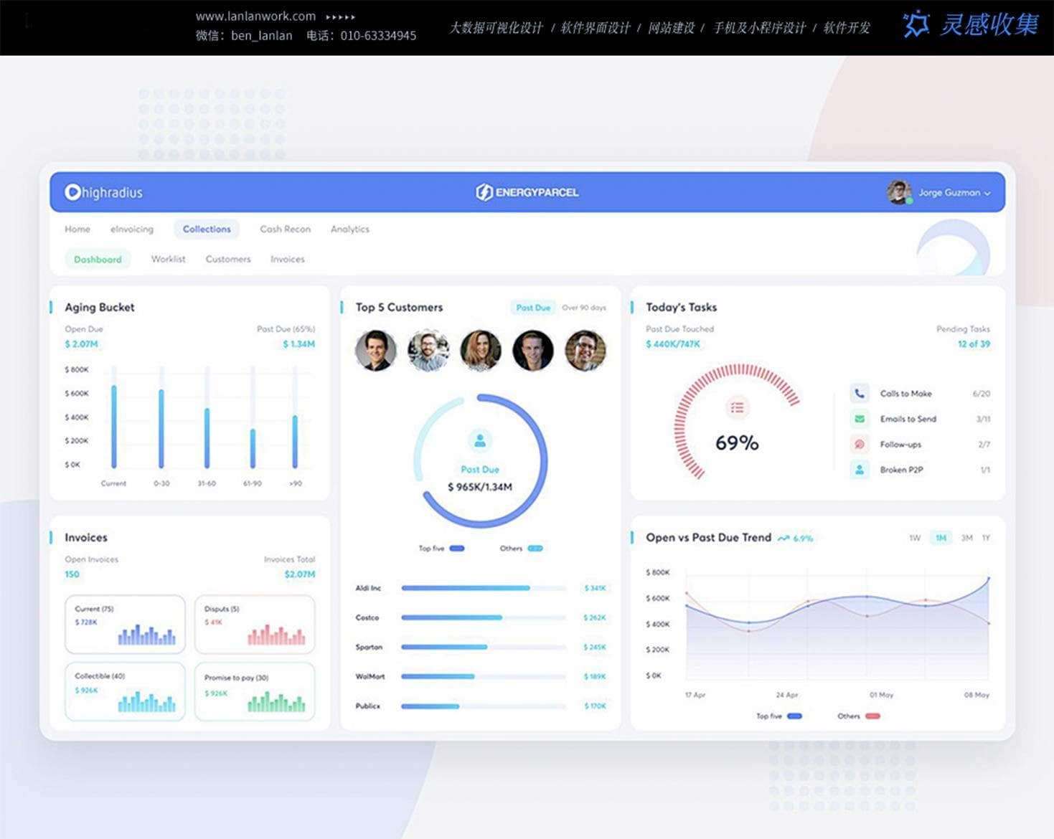This screenshot has height=839, width=1054.
Task: Open the Broken P2P task
Action: (921, 470)
